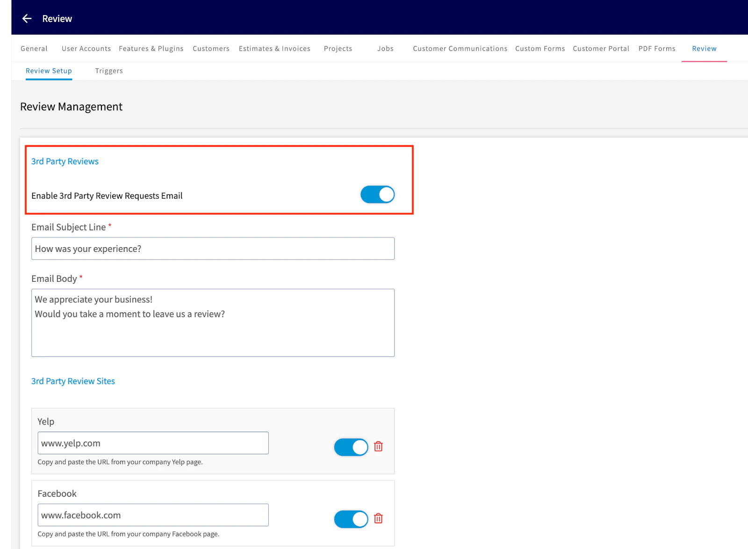748x549 pixels.
Task: Click the Yelp URL hint text
Action: click(x=120, y=462)
